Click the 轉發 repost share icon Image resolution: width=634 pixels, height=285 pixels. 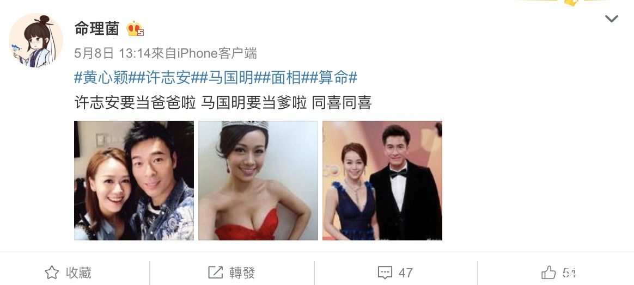coord(216,273)
